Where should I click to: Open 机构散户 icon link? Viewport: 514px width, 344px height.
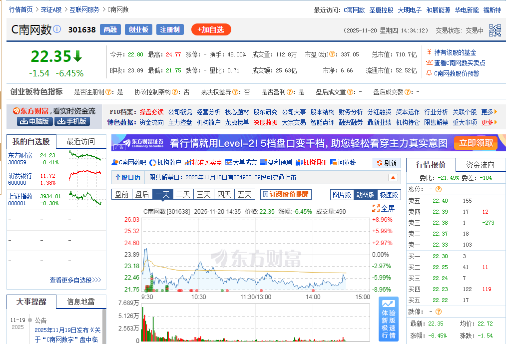click(x=165, y=162)
